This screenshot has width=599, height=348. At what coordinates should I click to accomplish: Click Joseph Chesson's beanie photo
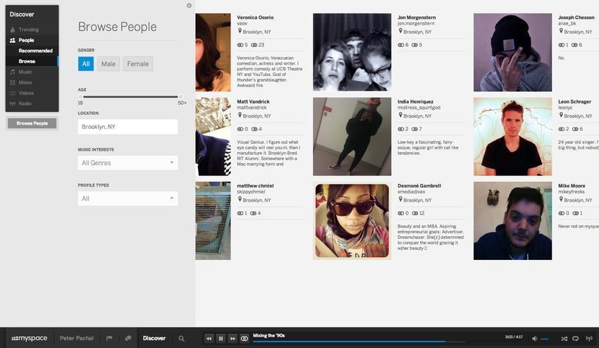pos(512,52)
